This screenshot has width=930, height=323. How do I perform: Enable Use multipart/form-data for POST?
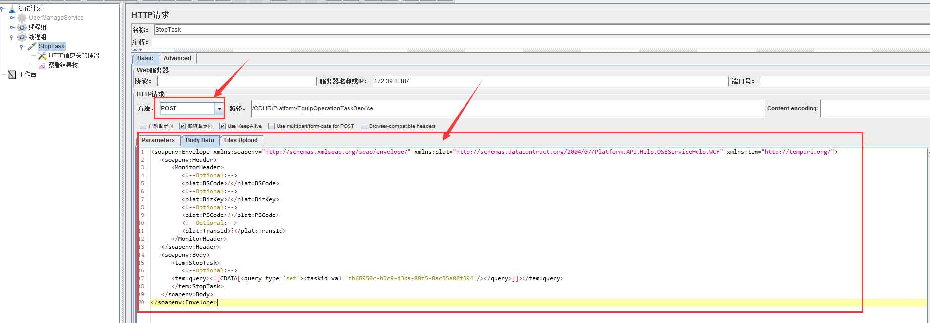tap(271, 126)
